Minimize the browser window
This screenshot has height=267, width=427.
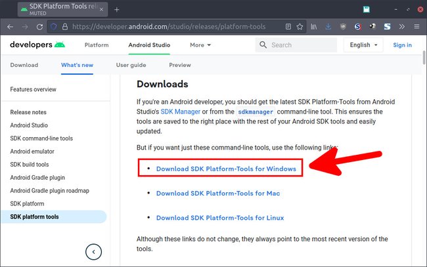(x=396, y=10)
